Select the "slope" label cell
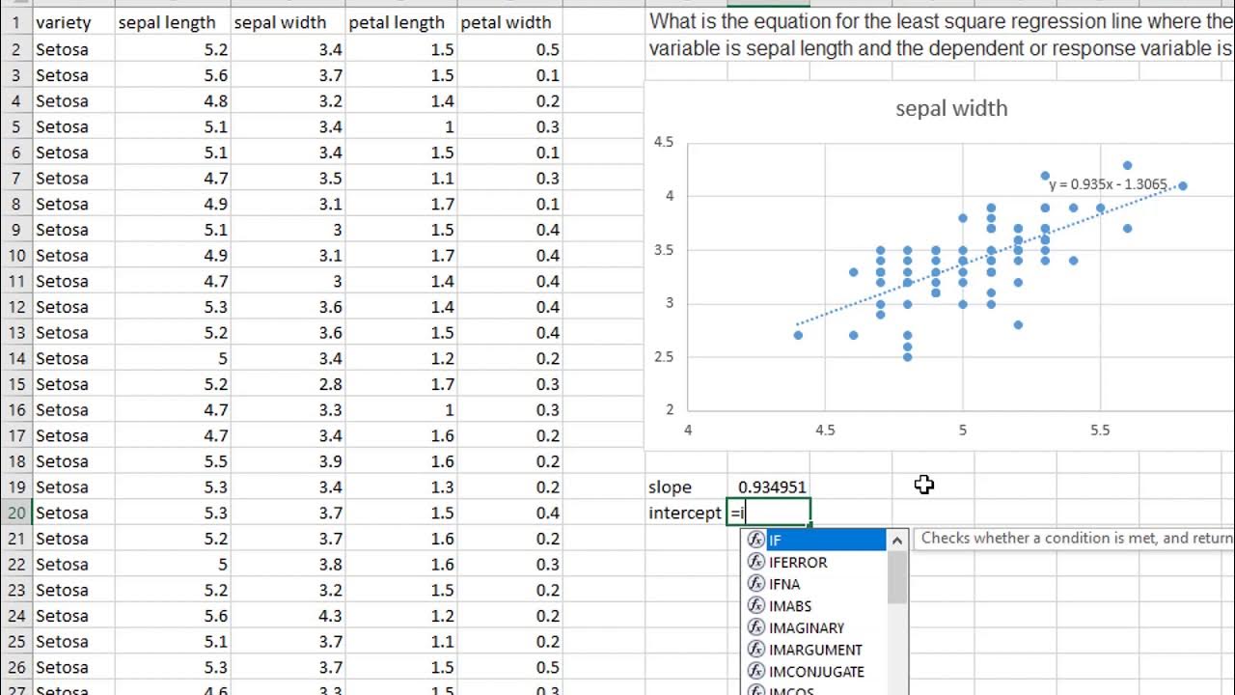This screenshot has width=1235, height=695. pos(670,487)
